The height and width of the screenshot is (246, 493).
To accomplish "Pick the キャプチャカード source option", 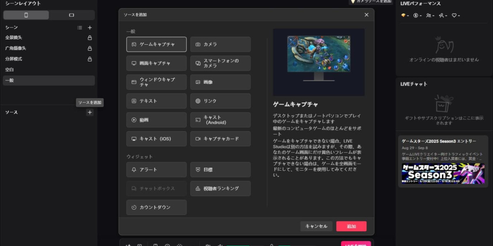I will click(220, 139).
